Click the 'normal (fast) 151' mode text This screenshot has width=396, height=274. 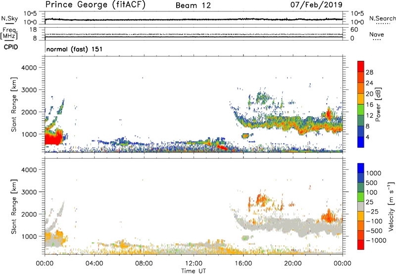pyautogui.click(x=75, y=49)
